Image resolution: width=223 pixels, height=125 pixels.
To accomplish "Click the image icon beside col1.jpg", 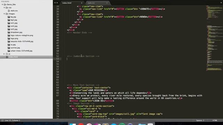I will click(9, 23).
